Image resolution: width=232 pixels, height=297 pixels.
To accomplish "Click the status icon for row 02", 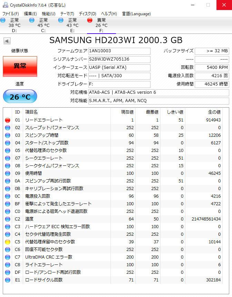I will pyautogui.click(x=8, y=128).
